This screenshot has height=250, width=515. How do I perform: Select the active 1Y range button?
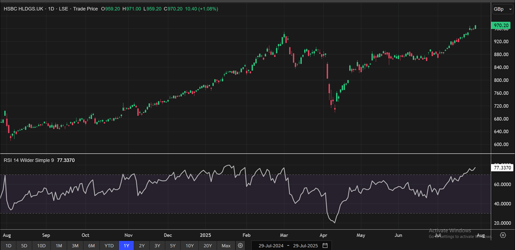[126, 246]
